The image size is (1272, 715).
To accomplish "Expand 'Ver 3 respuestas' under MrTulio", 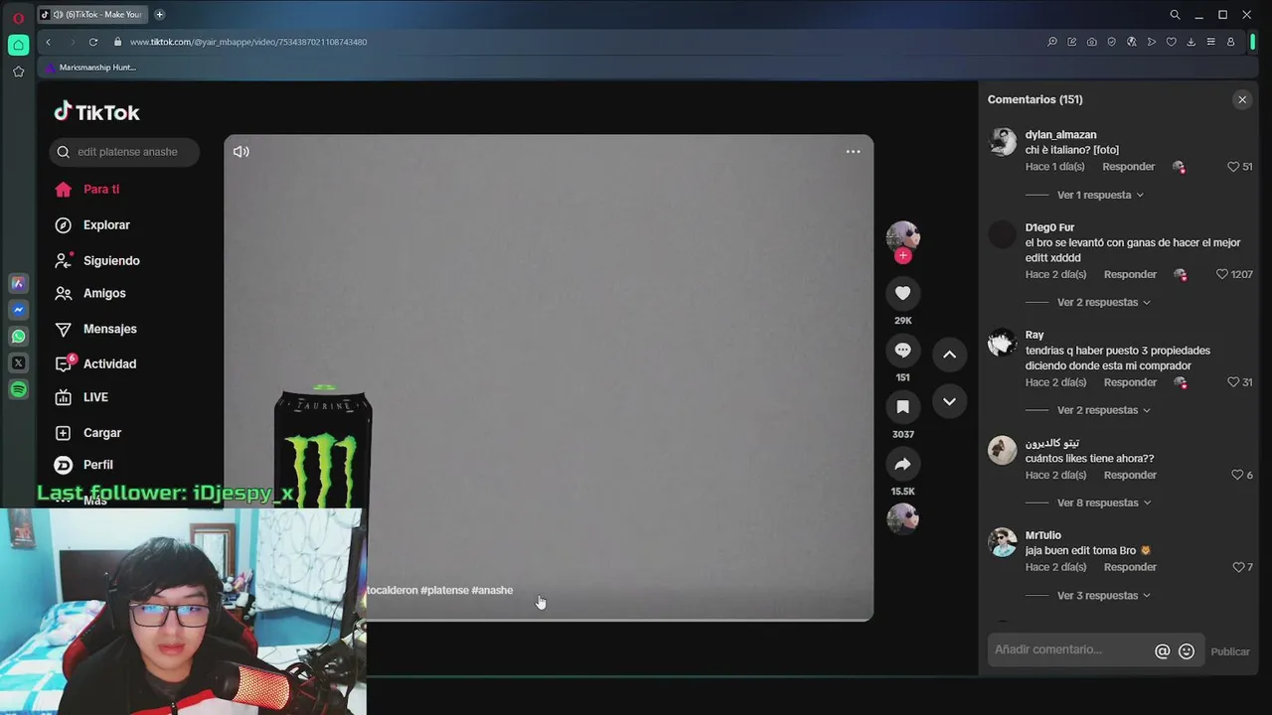I will tap(1104, 596).
